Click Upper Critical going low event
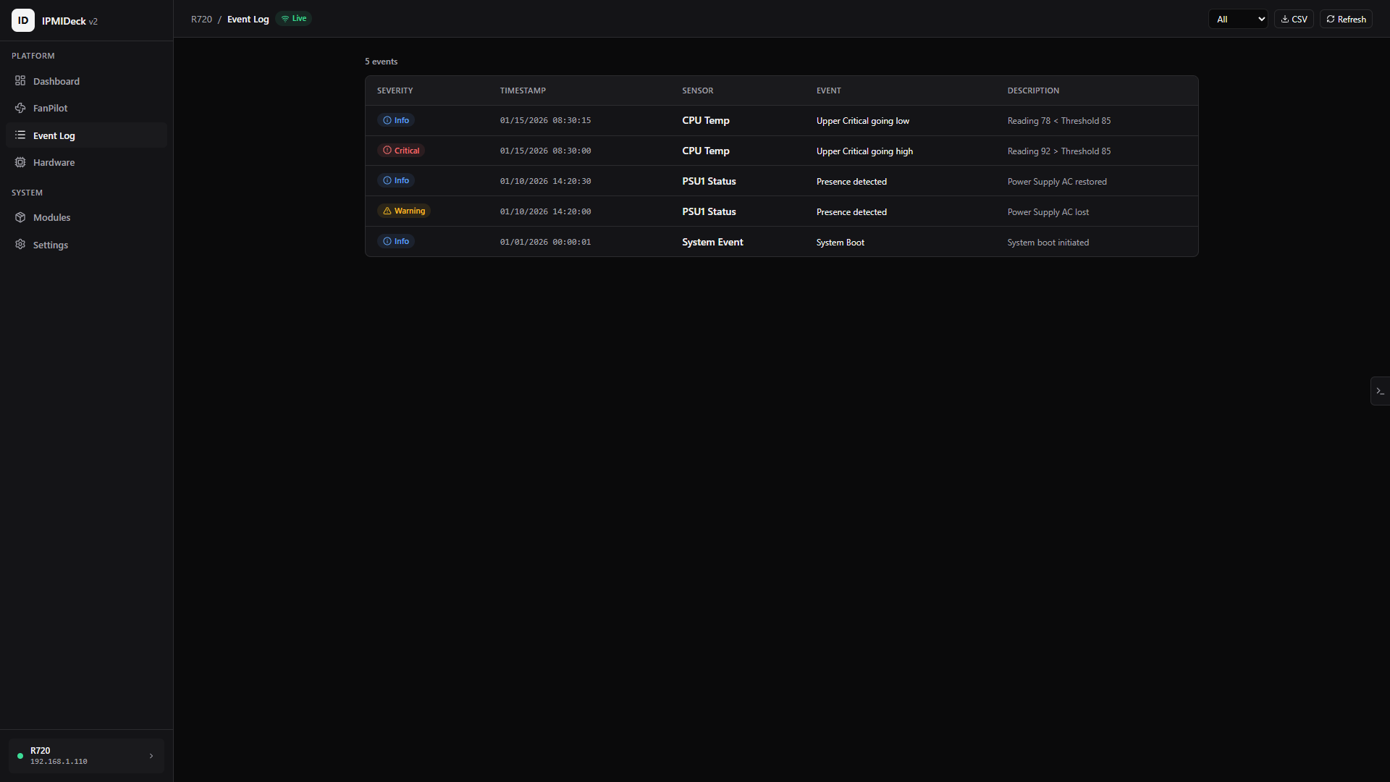1390x782 pixels. coord(863,121)
